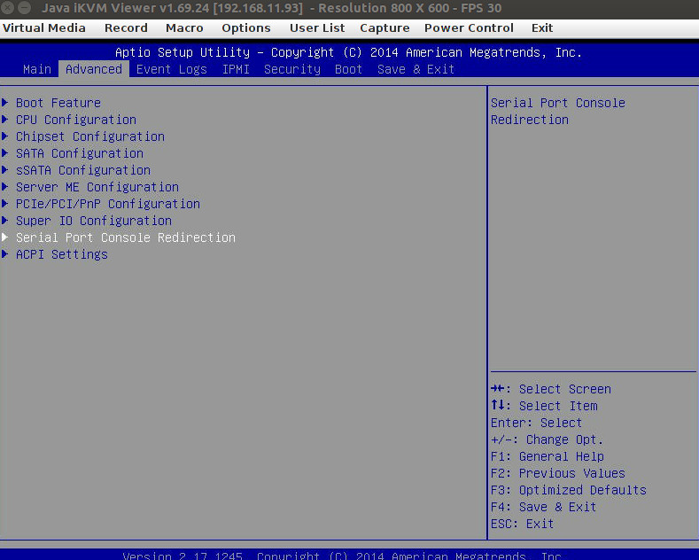Click the window close button in title bar
Screen dimensions: 699x560
8,8
